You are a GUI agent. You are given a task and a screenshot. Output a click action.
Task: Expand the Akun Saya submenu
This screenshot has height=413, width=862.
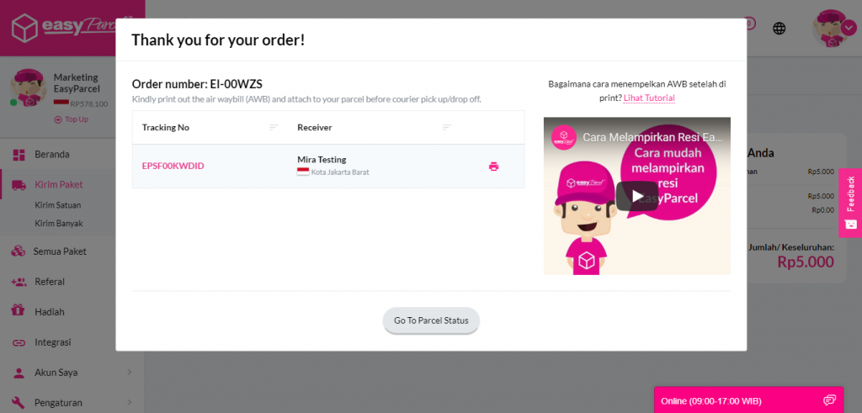(x=129, y=372)
